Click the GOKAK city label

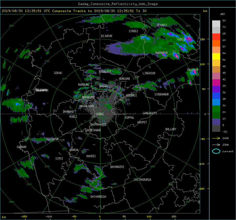[x=58, y=73]
